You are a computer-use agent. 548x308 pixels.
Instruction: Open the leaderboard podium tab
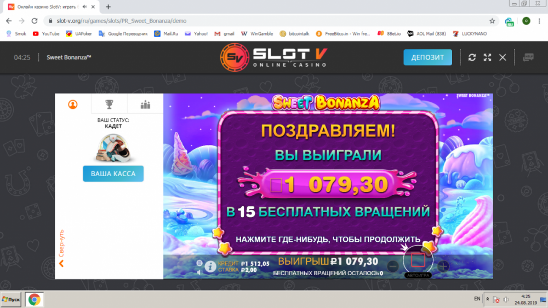[145, 104]
